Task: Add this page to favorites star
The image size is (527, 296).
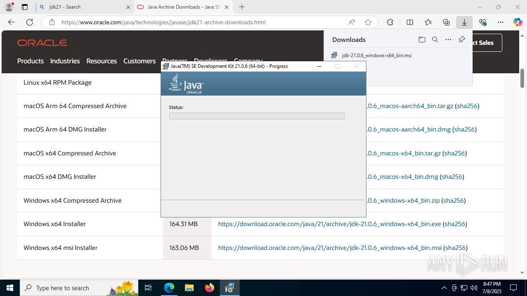Action: pyautogui.click(x=368, y=22)
